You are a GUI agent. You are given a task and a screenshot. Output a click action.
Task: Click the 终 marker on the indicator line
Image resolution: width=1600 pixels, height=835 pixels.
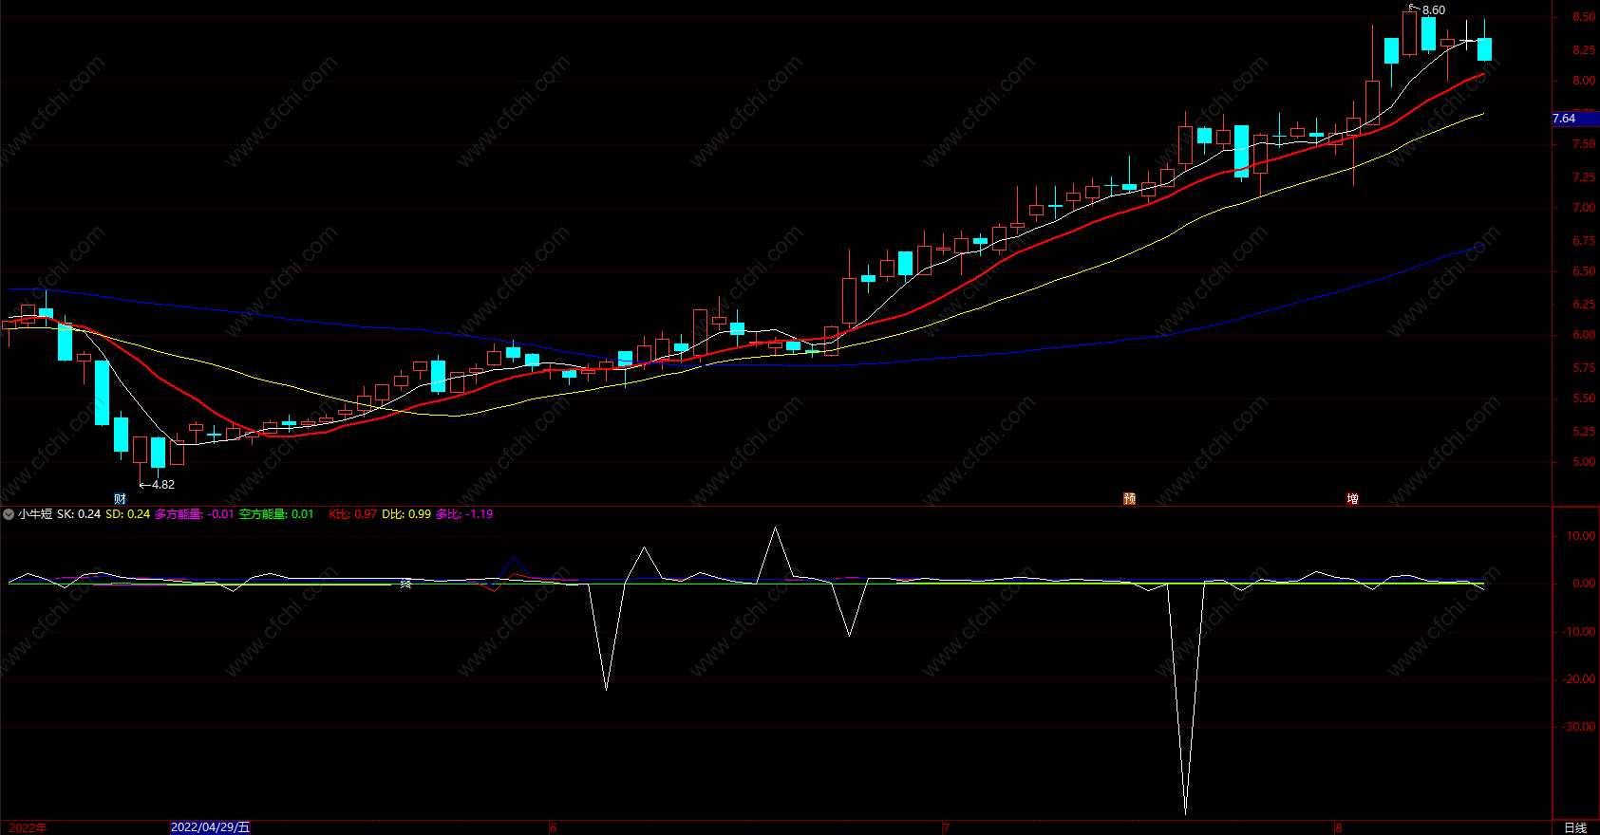pyautogui.click(x=405, y=583)
